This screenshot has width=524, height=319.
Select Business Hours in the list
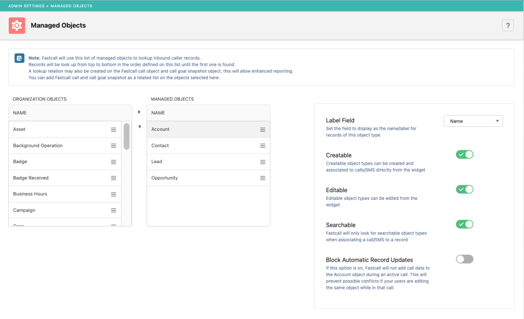[65, 194]
